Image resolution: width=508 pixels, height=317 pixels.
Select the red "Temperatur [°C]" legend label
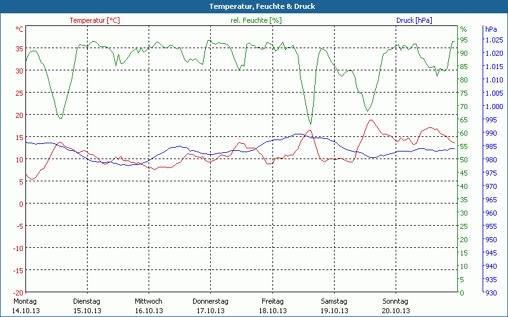[x=95, y=20]
